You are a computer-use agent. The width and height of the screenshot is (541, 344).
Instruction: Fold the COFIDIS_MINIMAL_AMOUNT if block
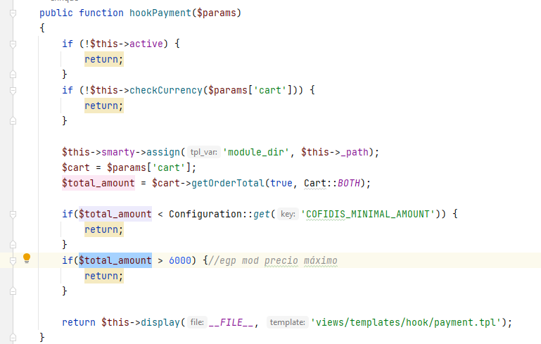point(13,215)
